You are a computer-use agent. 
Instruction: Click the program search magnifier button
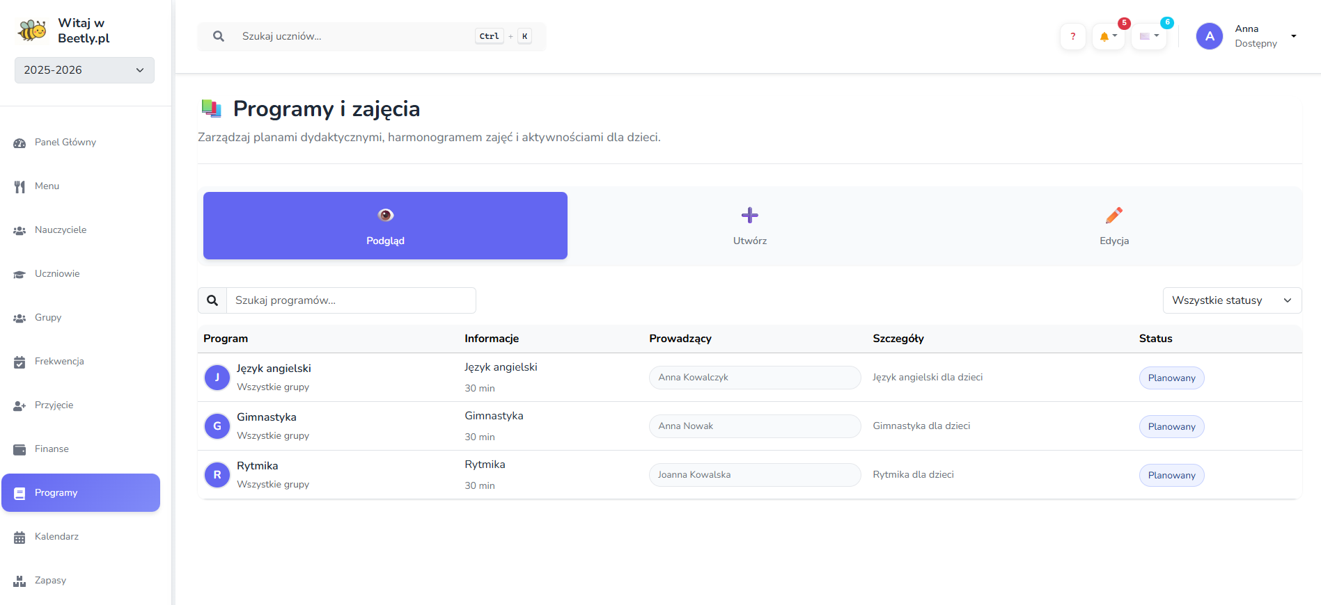click(212, 300)
